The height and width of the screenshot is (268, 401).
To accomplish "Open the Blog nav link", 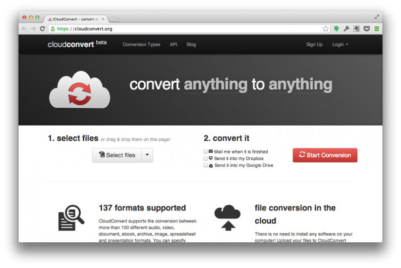I will 191,44.
